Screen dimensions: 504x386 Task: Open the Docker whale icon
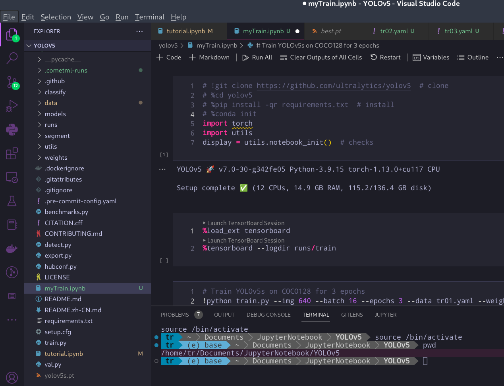pos(12,249)
